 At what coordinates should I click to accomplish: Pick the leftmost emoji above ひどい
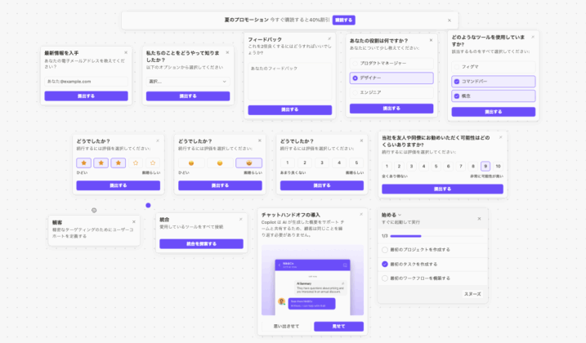[x=191, y=163]
